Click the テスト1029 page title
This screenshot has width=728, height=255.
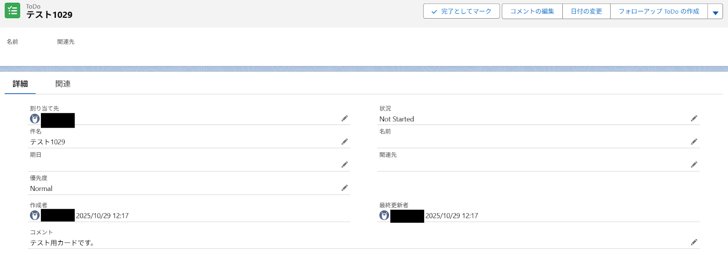49,15
